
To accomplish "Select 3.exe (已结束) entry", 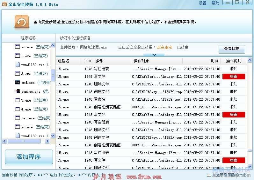I will click(31, 100).
